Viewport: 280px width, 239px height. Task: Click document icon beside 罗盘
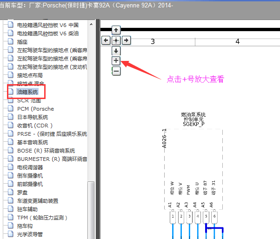point(11,192)
